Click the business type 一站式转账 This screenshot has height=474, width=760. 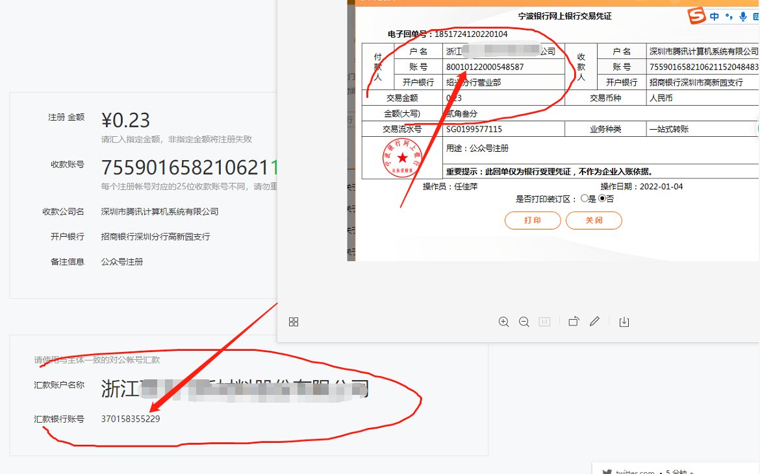(x=669, y=129)
